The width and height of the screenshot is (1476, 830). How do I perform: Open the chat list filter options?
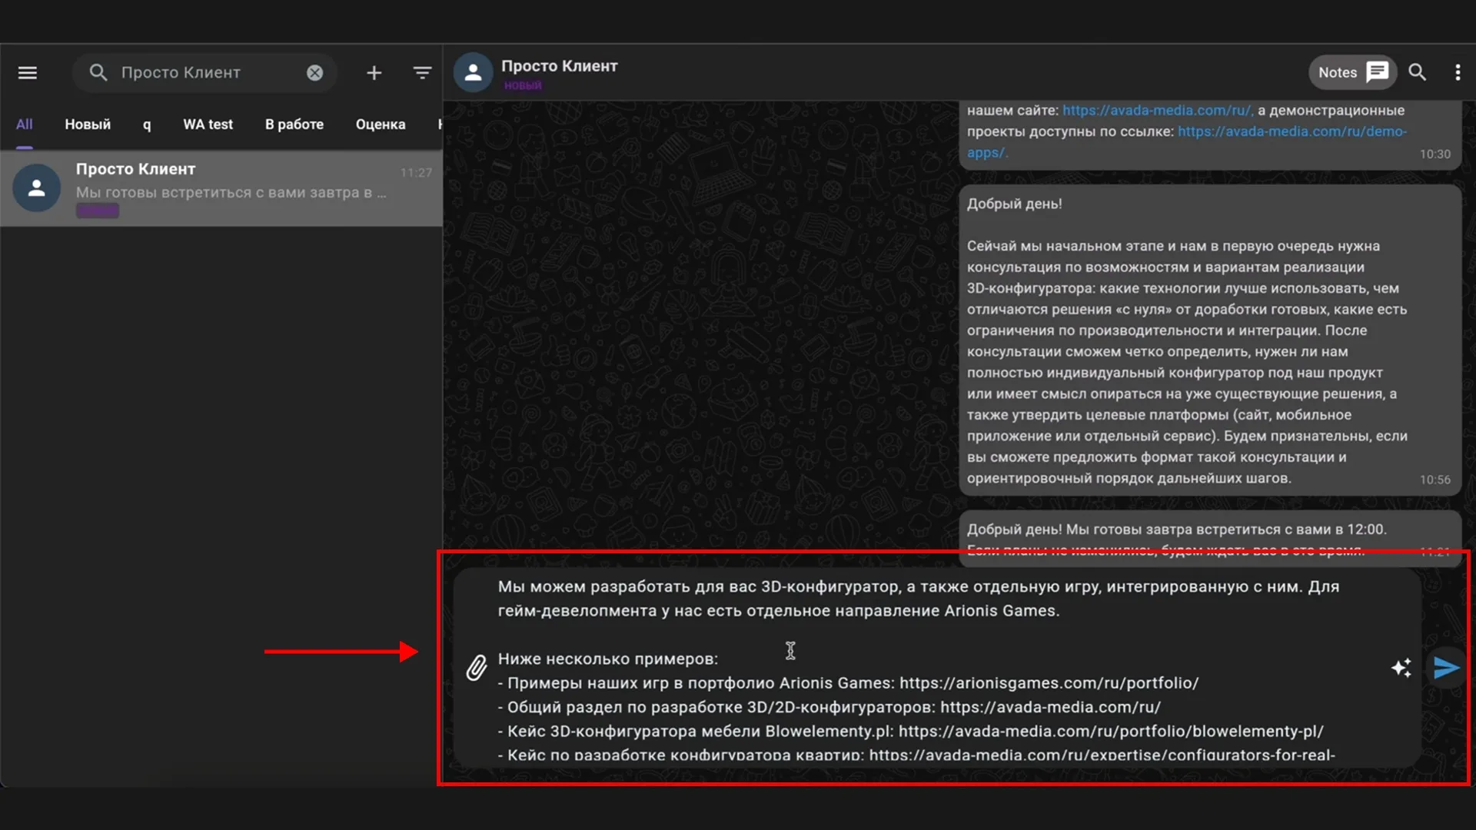[422, 72]
